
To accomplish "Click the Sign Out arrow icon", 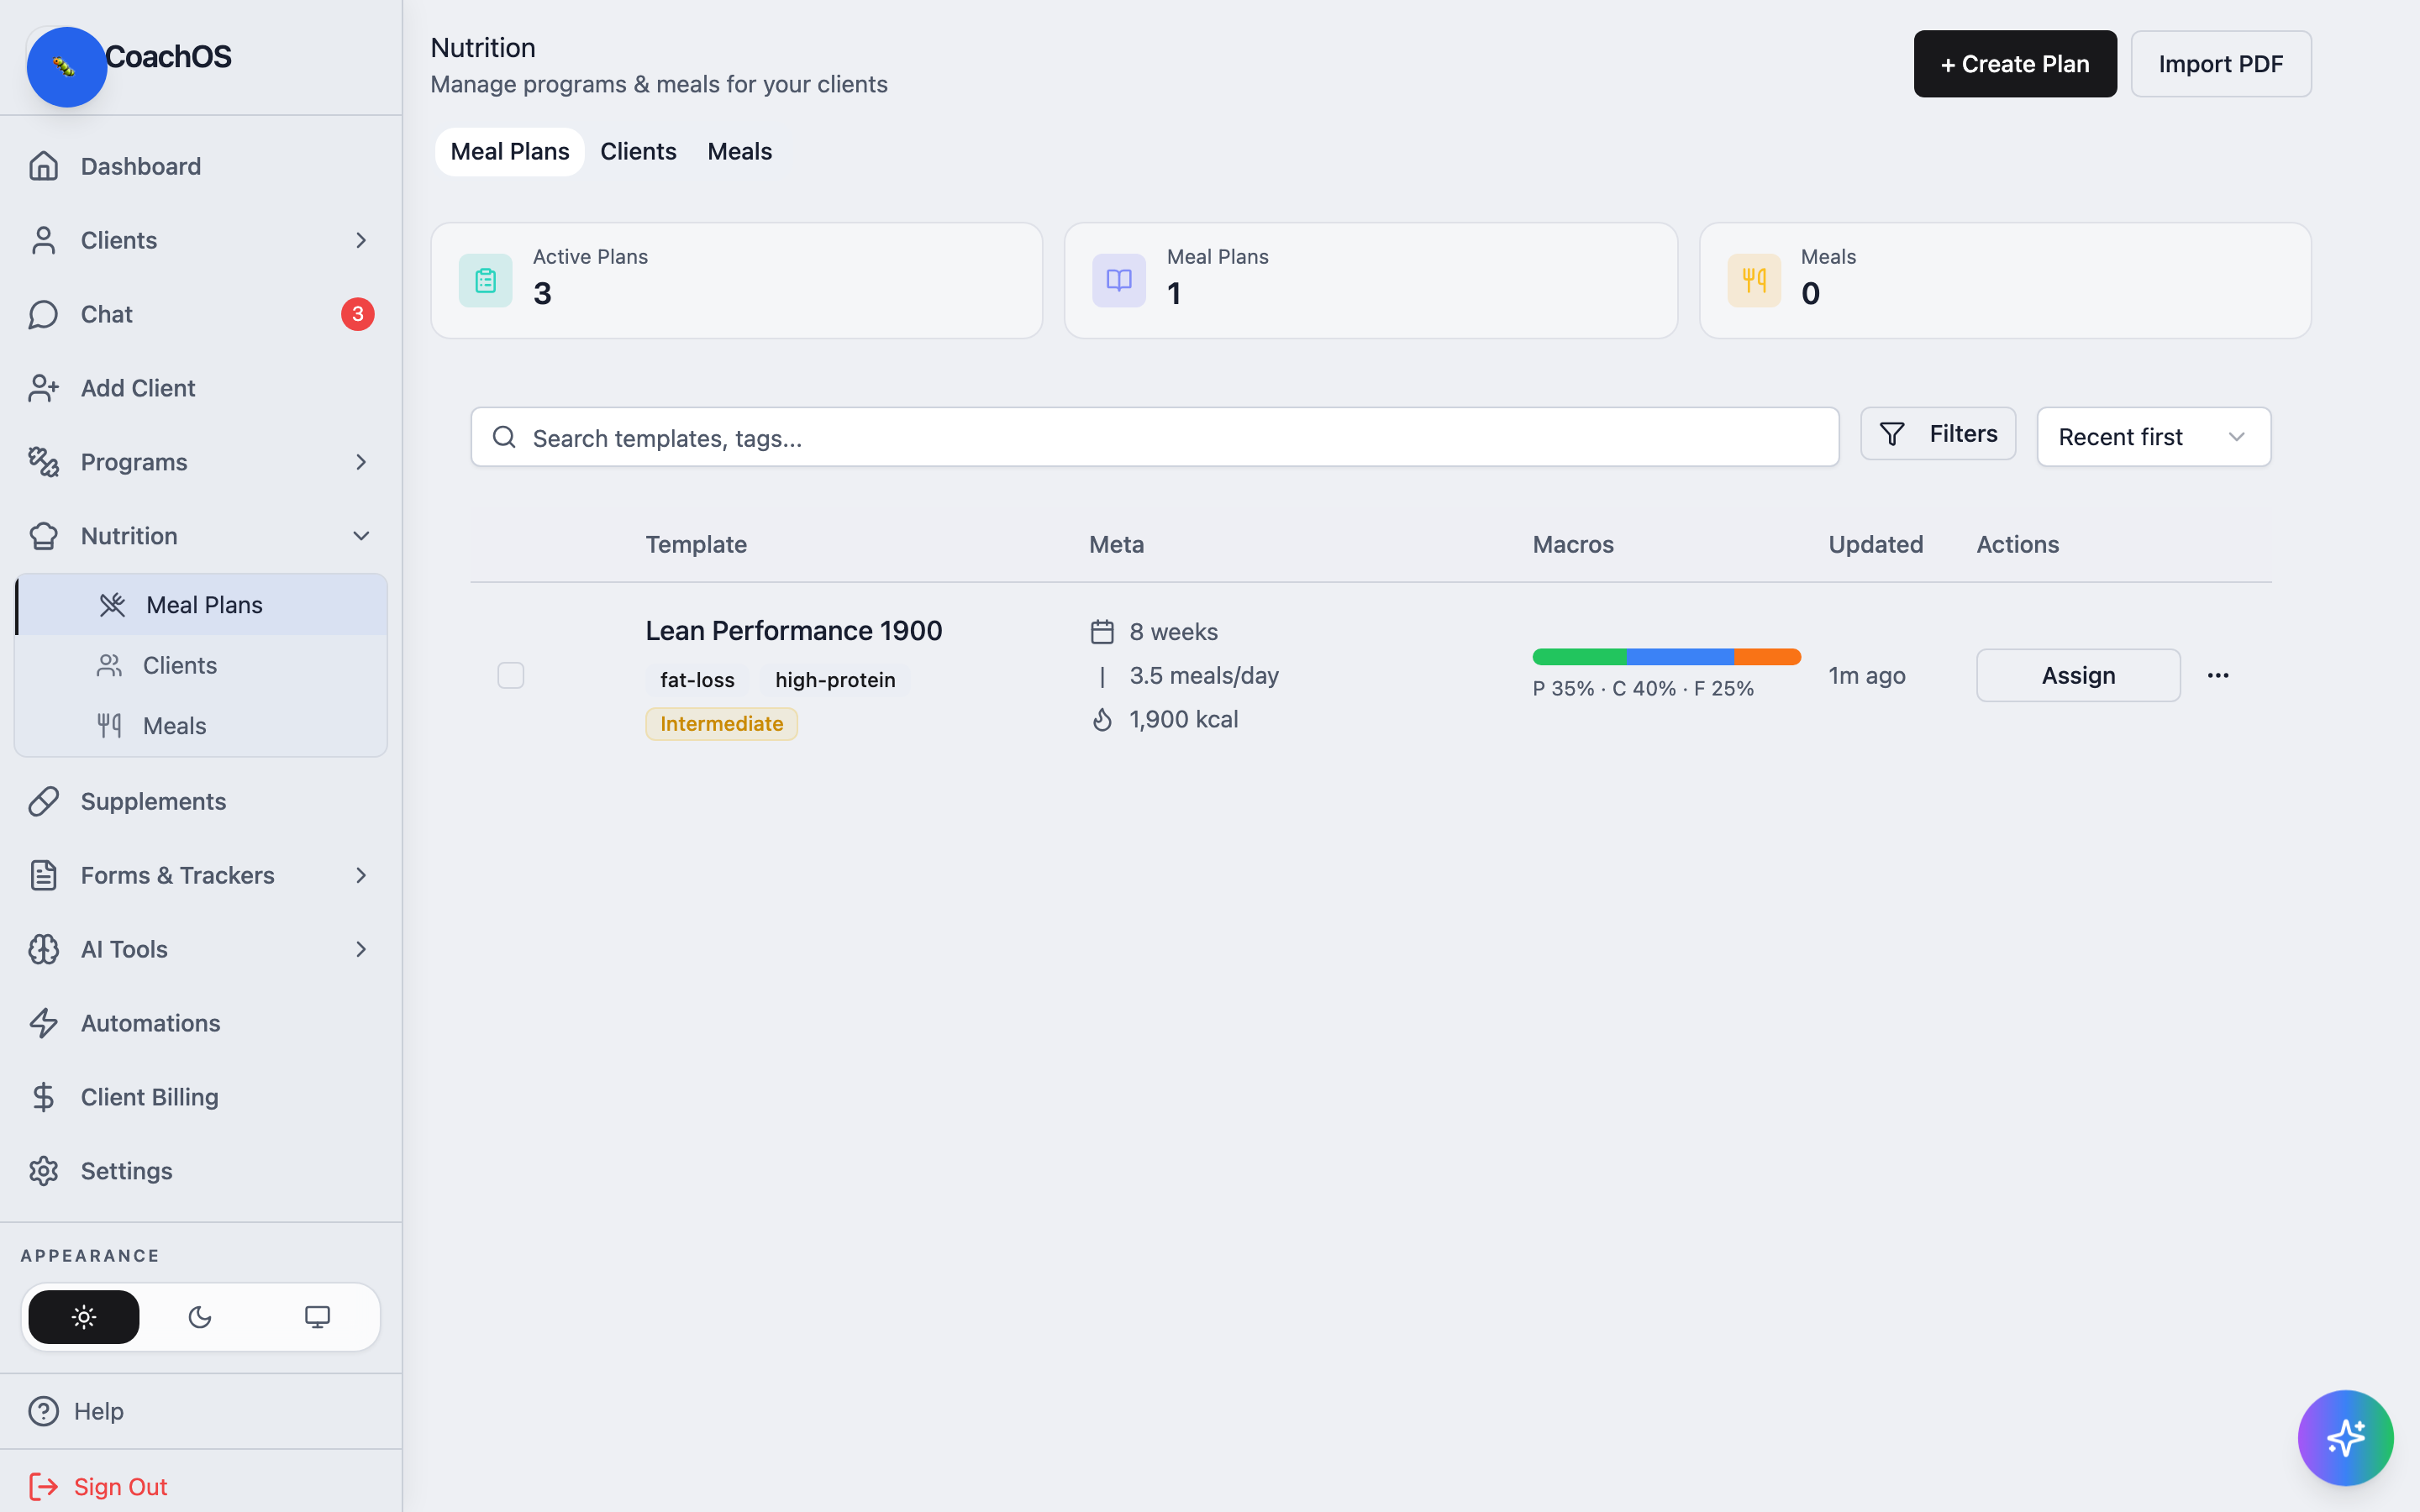I will [43, 1487].
